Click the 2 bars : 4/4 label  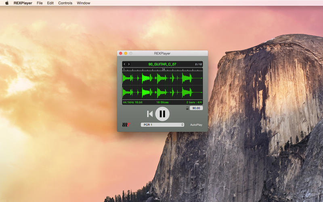click(x=194, y=102)
